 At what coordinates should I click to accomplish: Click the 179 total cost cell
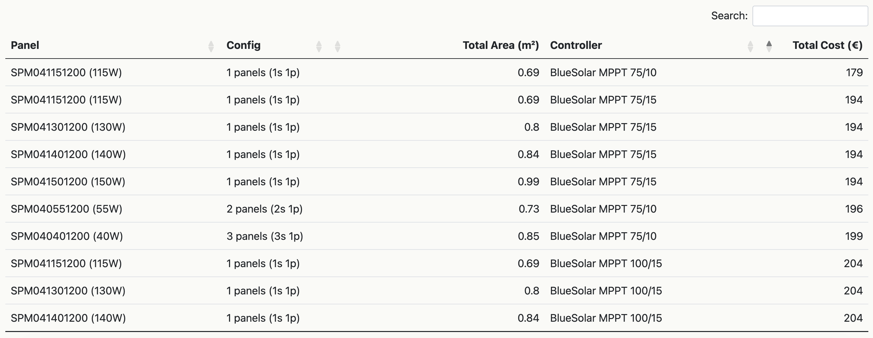[854, 73]
